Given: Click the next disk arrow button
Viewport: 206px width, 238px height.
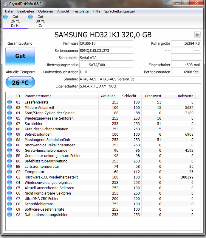Looking at the screenshot, I should click(197, 35).
